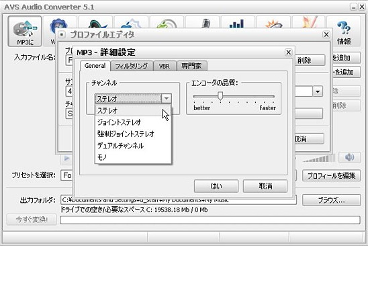
Task: Close the プロファイルエディタ window
Action: (x=326, y=35)
